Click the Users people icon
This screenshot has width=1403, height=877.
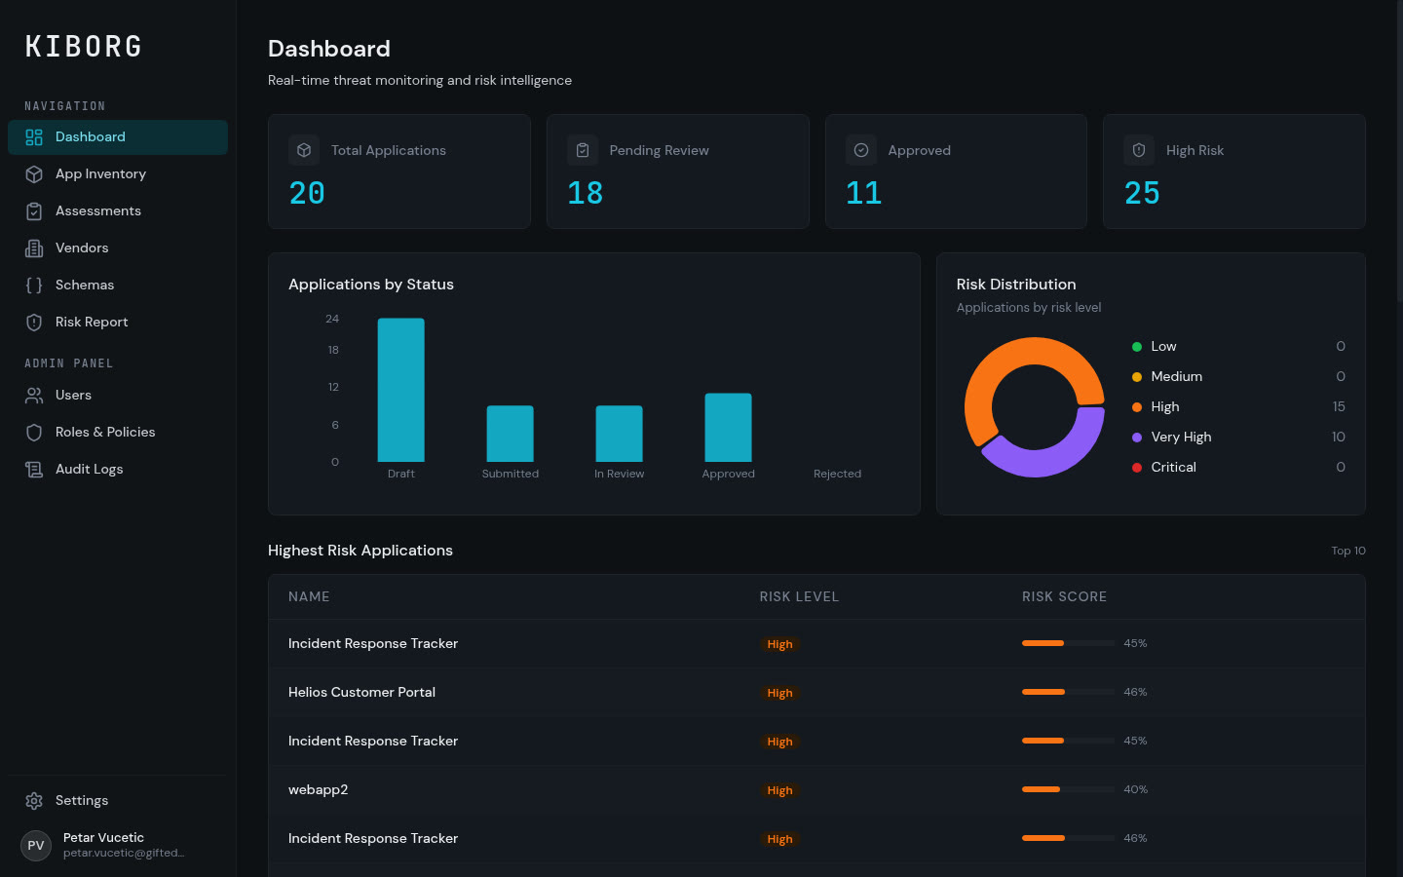click(x=34, y=396)
